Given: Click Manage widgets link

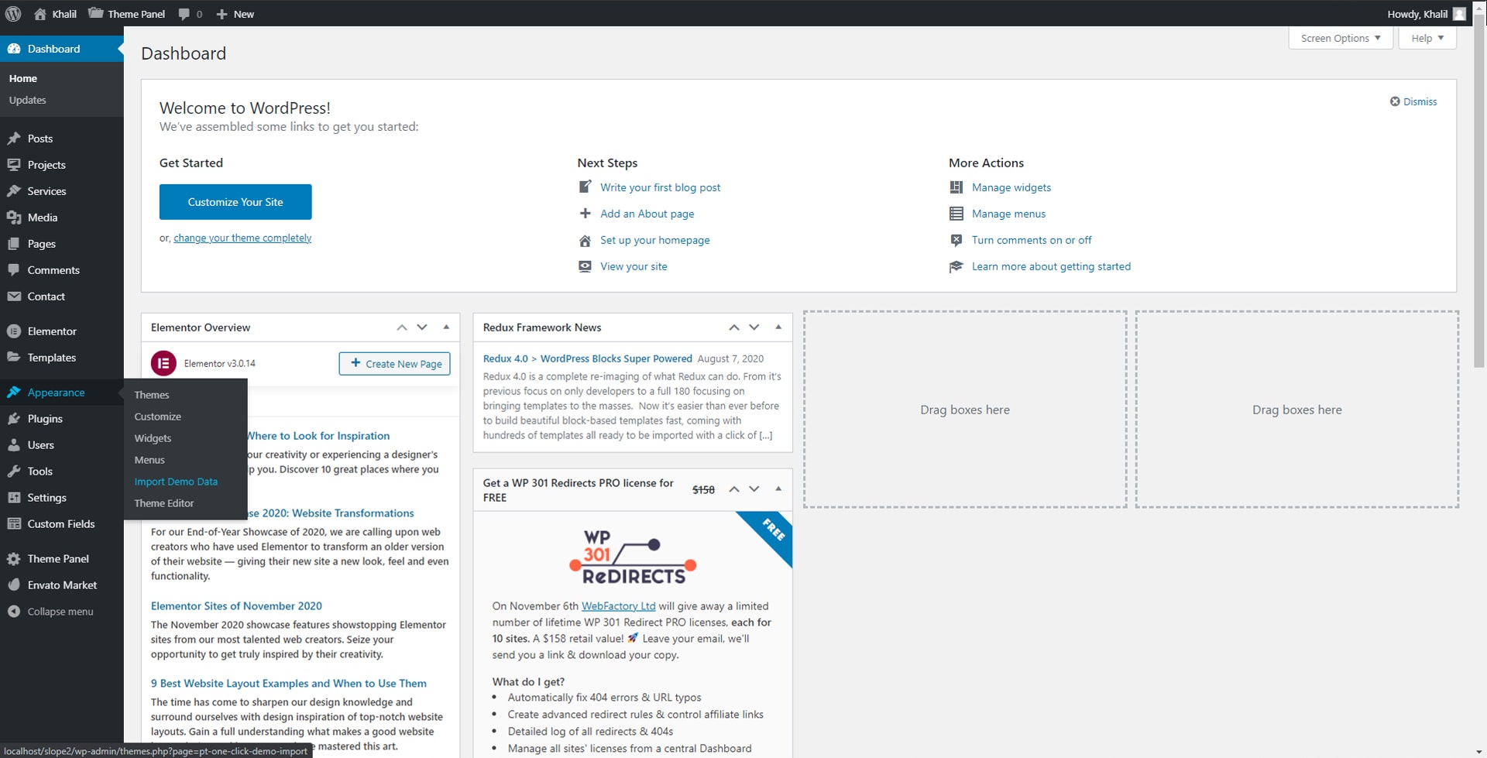Looking at the screenshot, I should (1011, 187).
